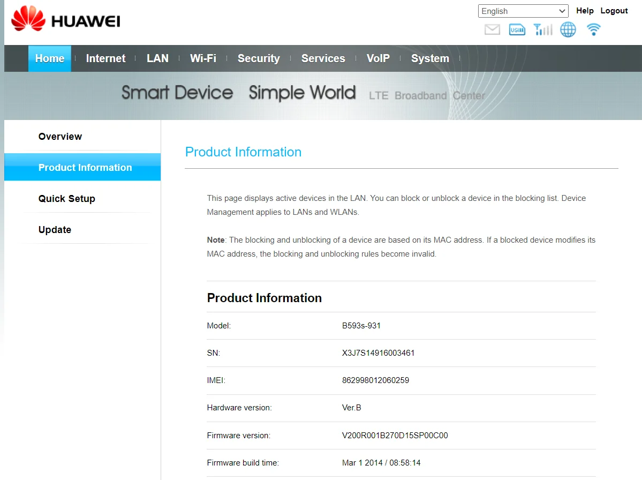Open the Help link

point(585,11)
